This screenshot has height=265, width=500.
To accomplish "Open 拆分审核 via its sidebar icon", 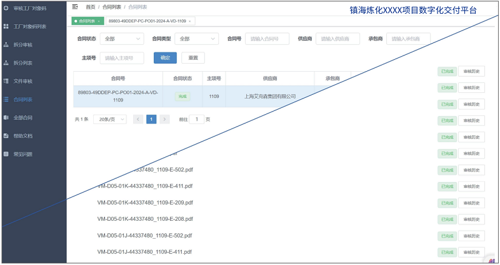I will [x=6, y=44].
